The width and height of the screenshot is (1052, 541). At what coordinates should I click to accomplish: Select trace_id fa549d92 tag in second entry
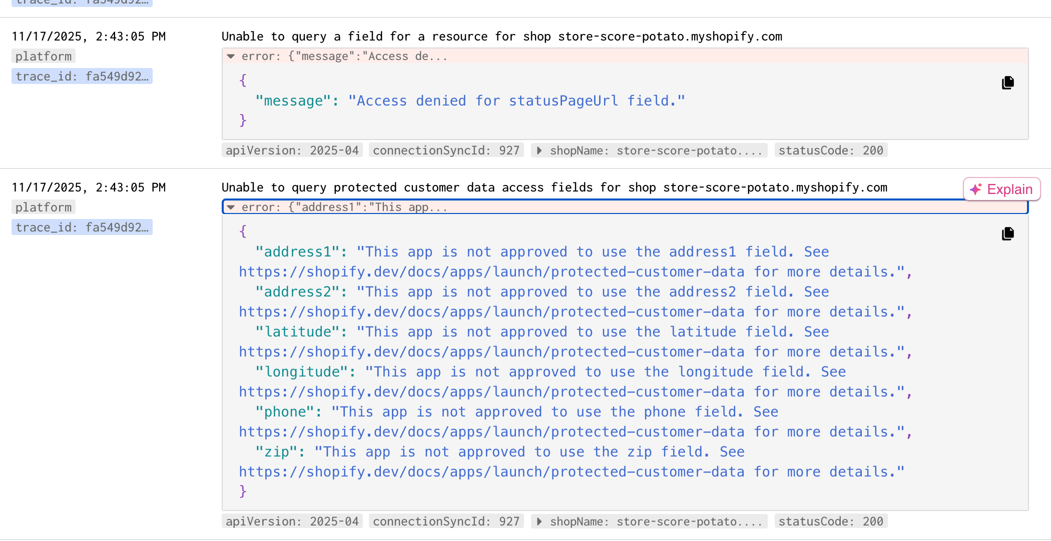(82, 227)
